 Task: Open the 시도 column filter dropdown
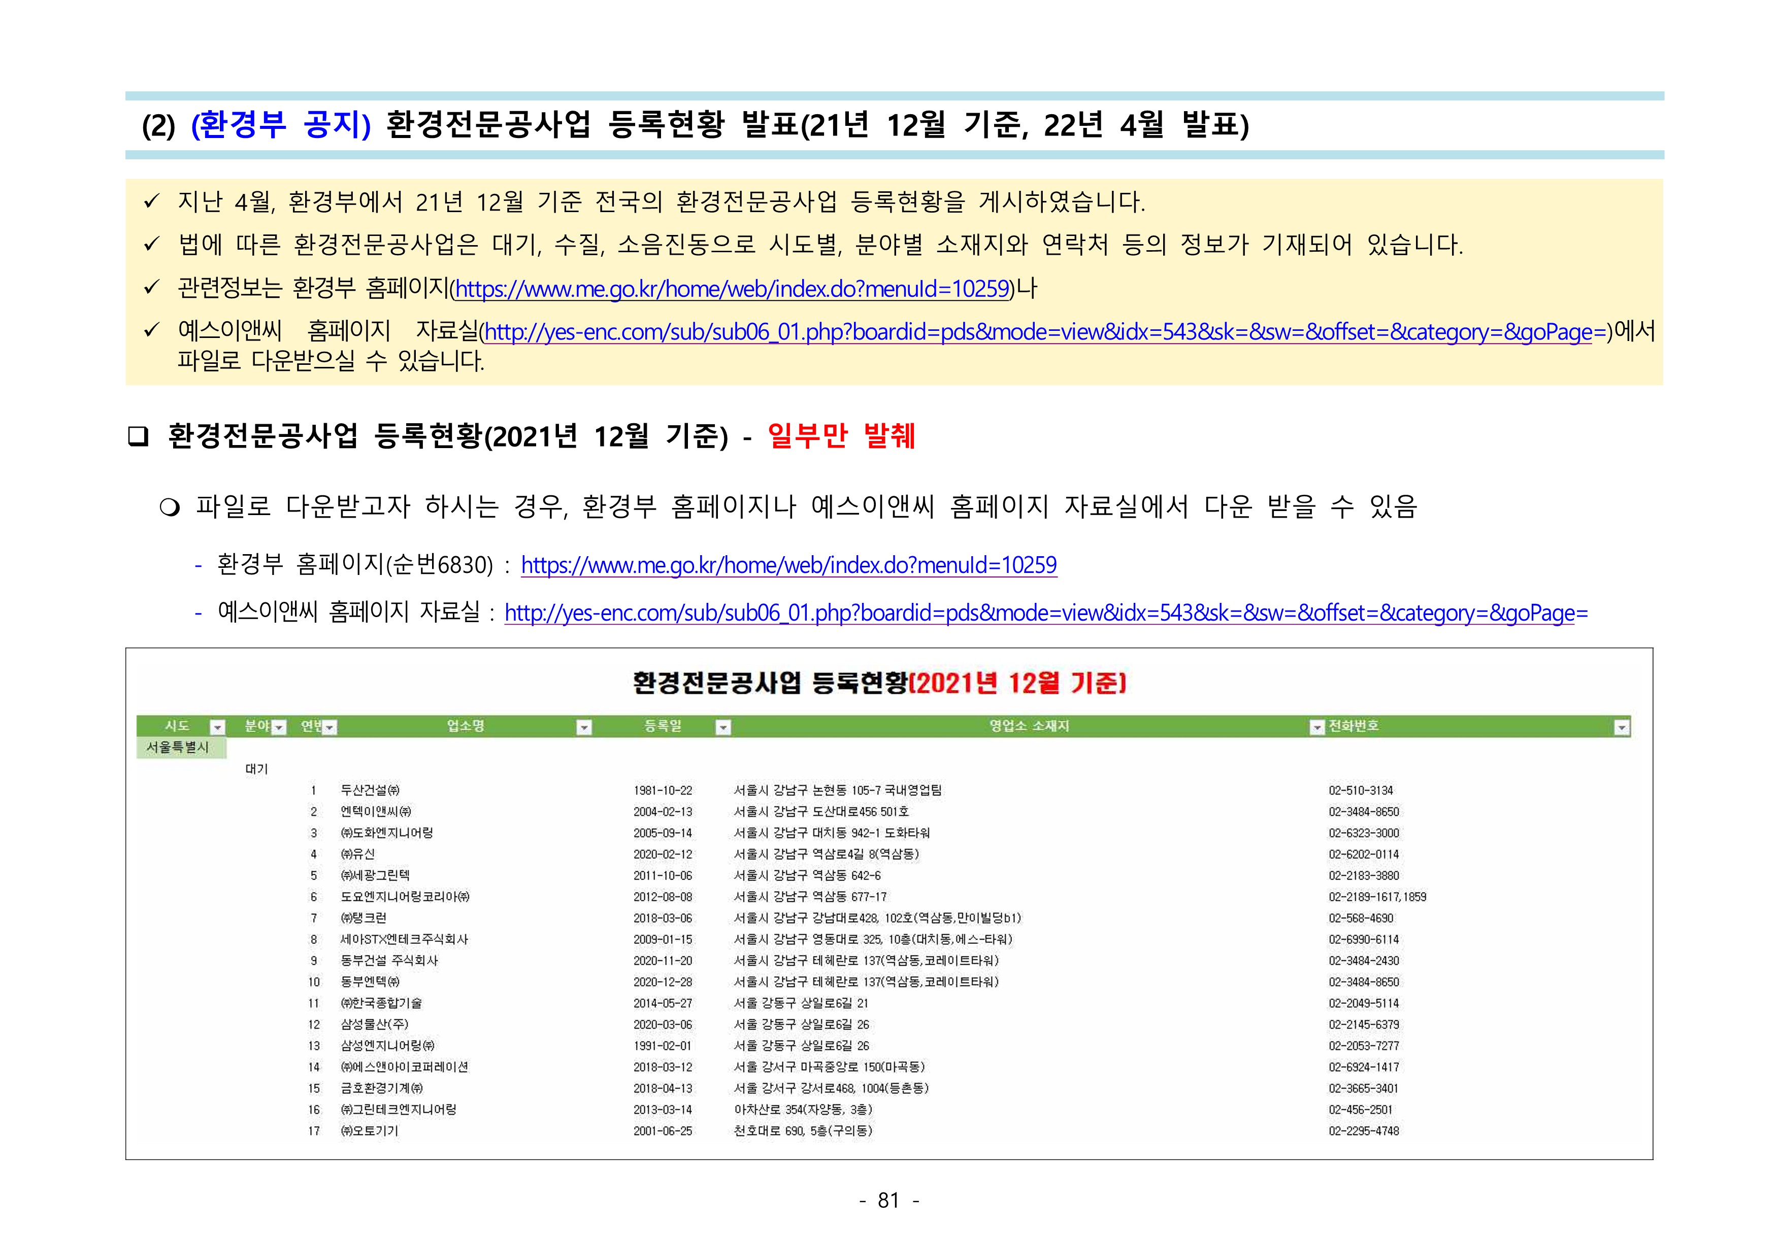point(218,727)
